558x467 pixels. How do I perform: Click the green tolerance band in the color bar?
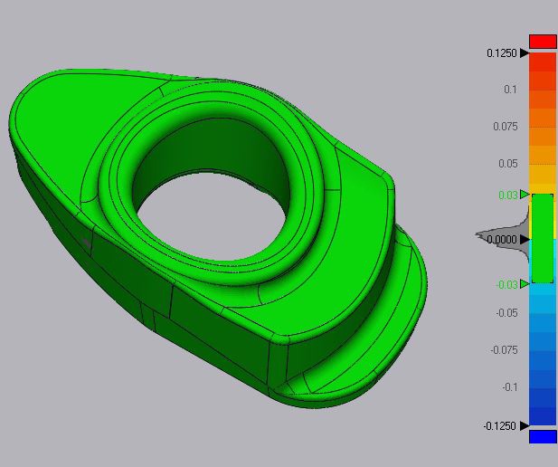pos(543,239)
